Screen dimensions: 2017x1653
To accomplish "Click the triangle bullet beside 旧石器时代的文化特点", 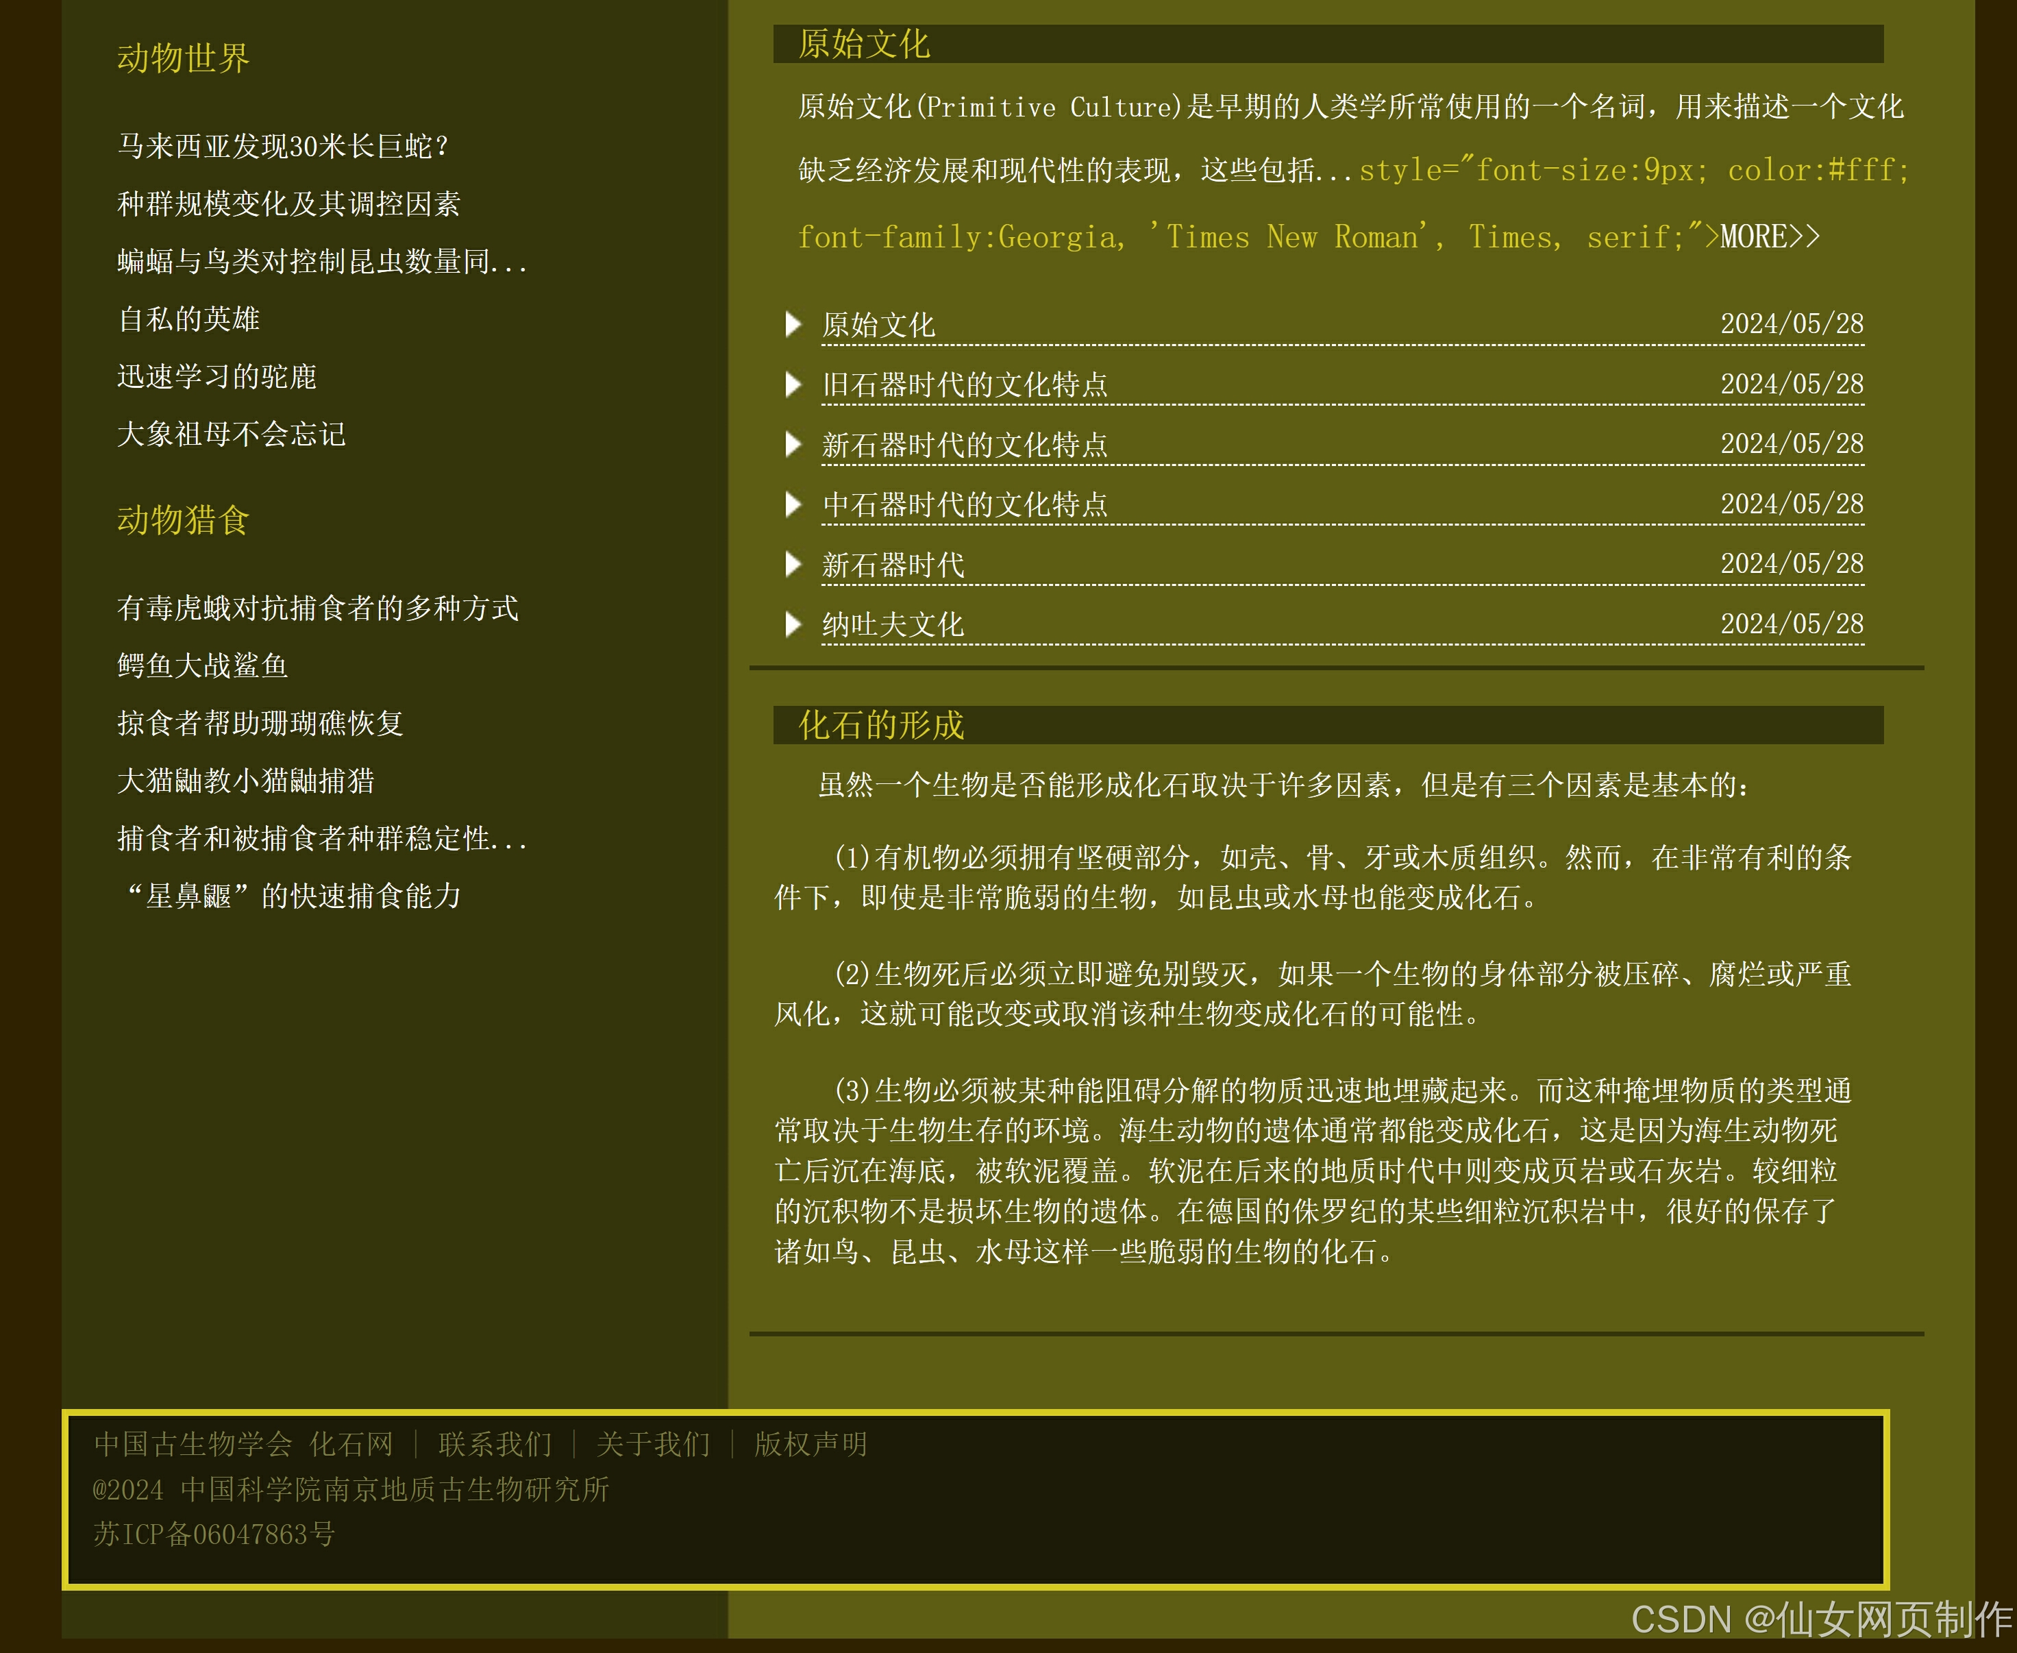I will click(x=793, y=384).
